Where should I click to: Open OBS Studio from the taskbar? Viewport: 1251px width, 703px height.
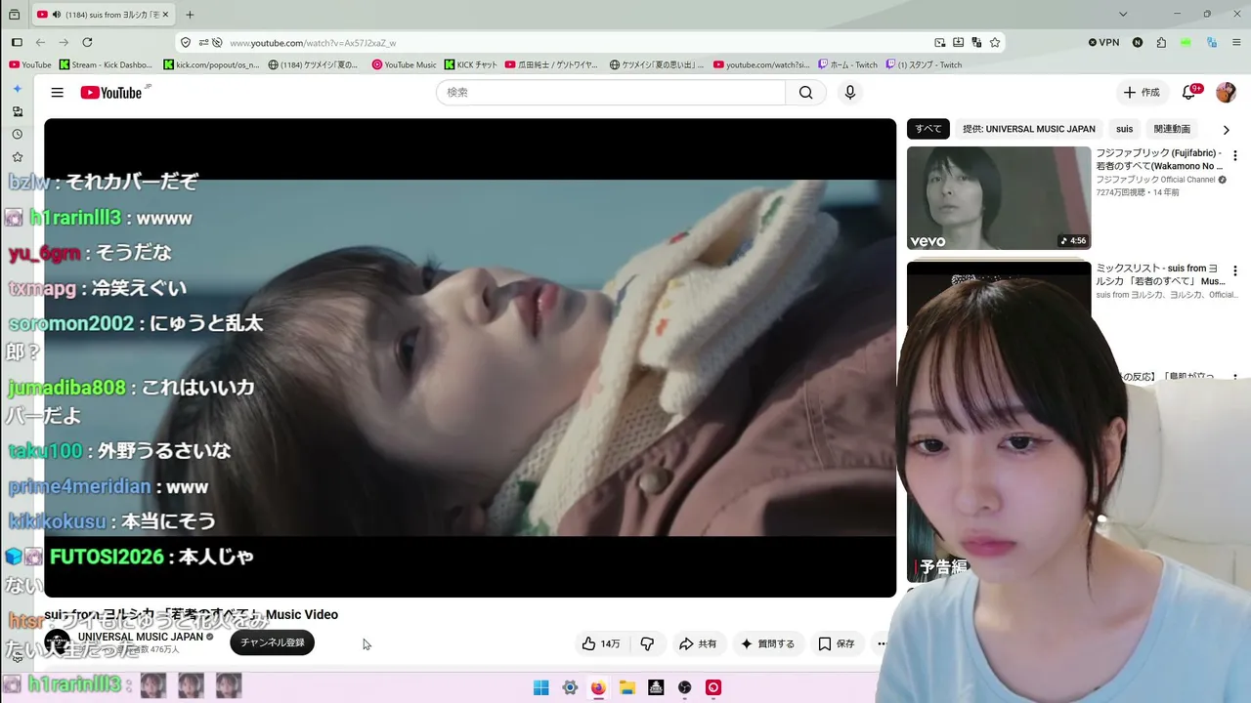pos(685,687)
